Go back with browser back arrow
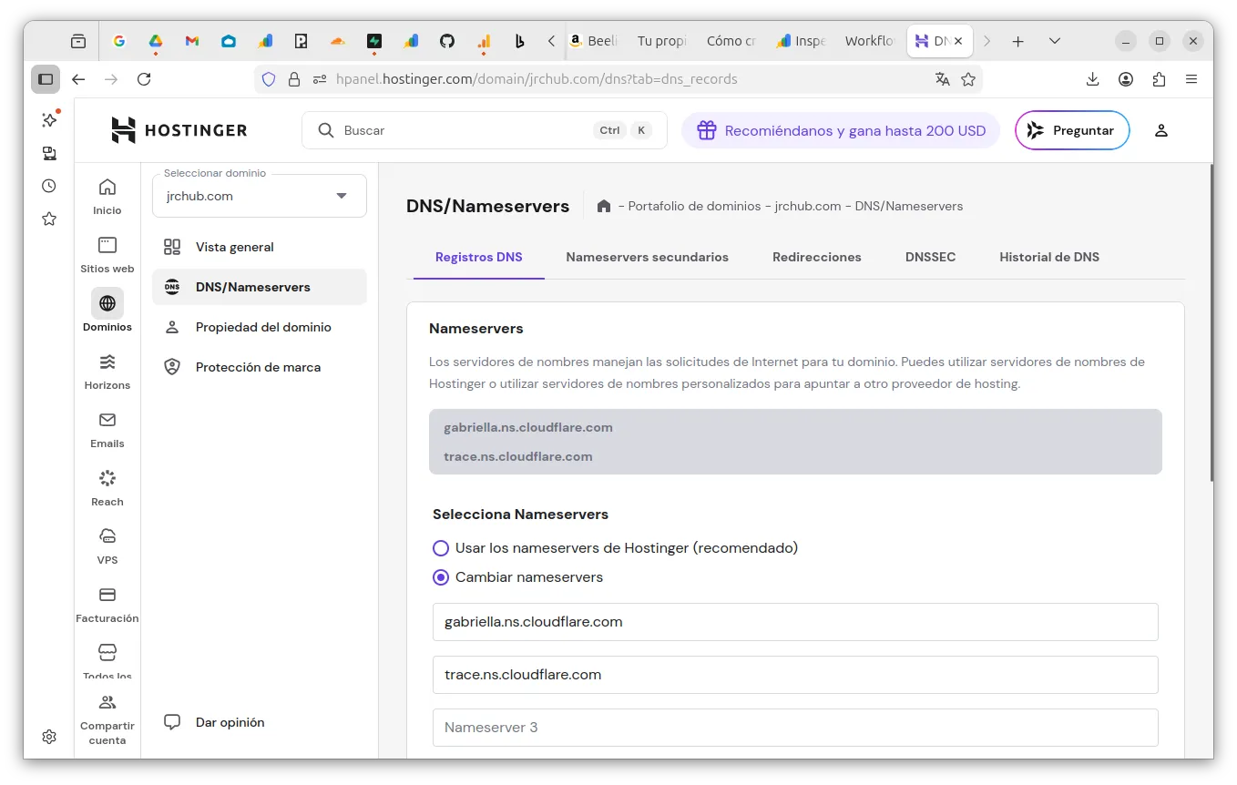The width and height of the screenshot is (1237, 785). pyautogui.click(x=78, y=79)
